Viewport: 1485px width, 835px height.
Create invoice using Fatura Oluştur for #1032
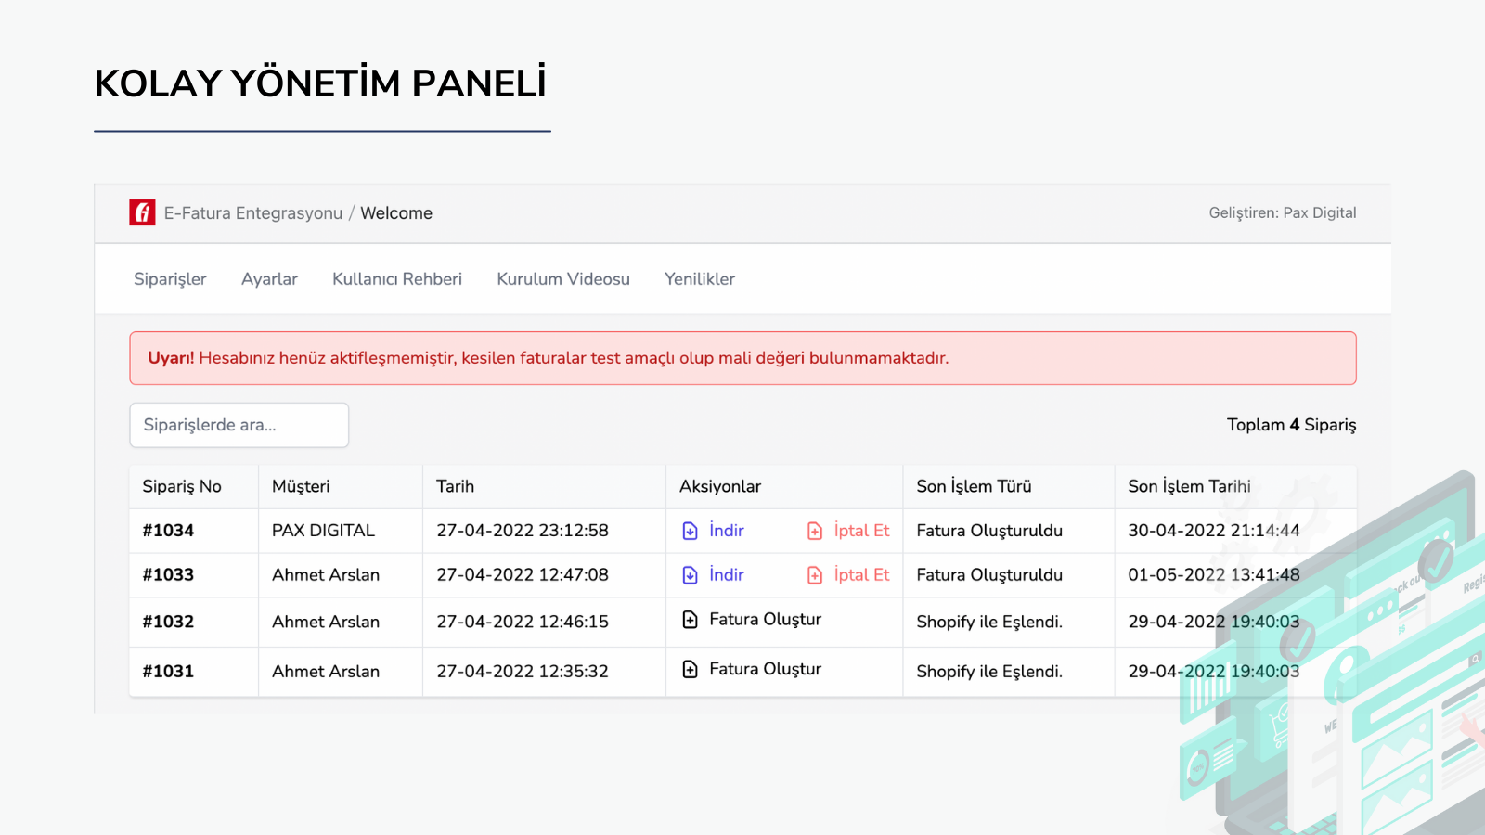pos(765,620)
